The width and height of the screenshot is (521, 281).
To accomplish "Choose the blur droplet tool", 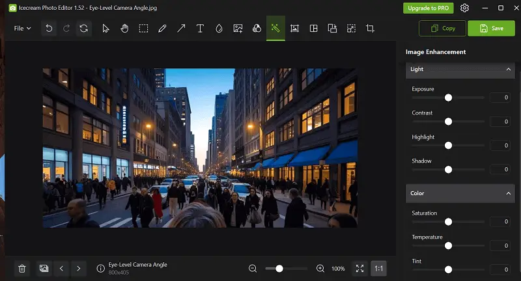I will [x=219, y=29].
